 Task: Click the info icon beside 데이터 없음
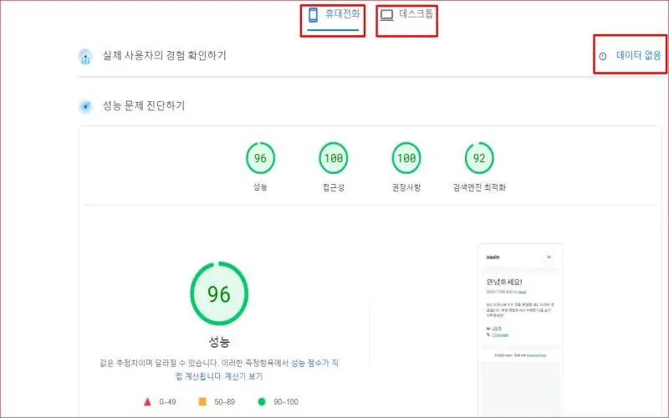[x=602, y=56]
